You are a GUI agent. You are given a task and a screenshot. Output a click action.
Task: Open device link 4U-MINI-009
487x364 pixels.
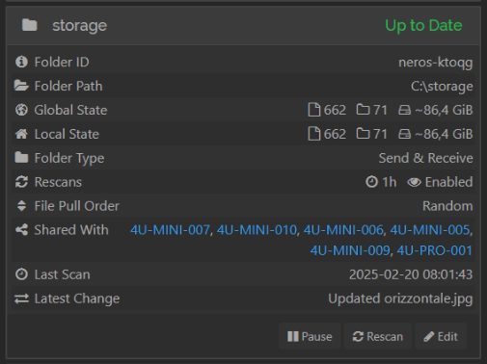[350, 250]
